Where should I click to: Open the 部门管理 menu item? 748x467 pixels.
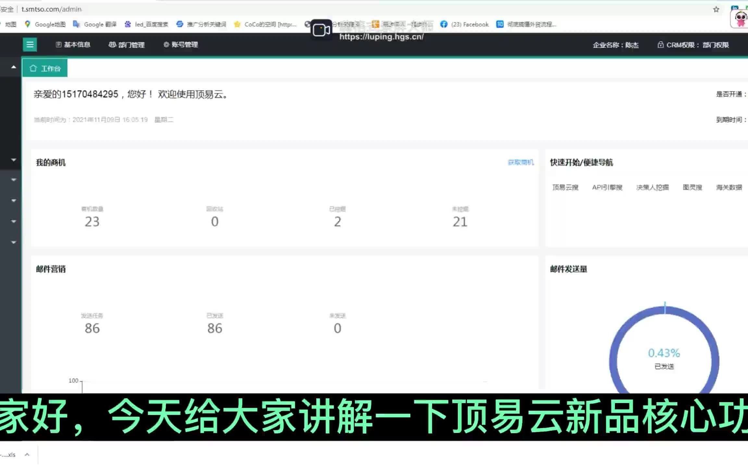(x=127, y=45)
